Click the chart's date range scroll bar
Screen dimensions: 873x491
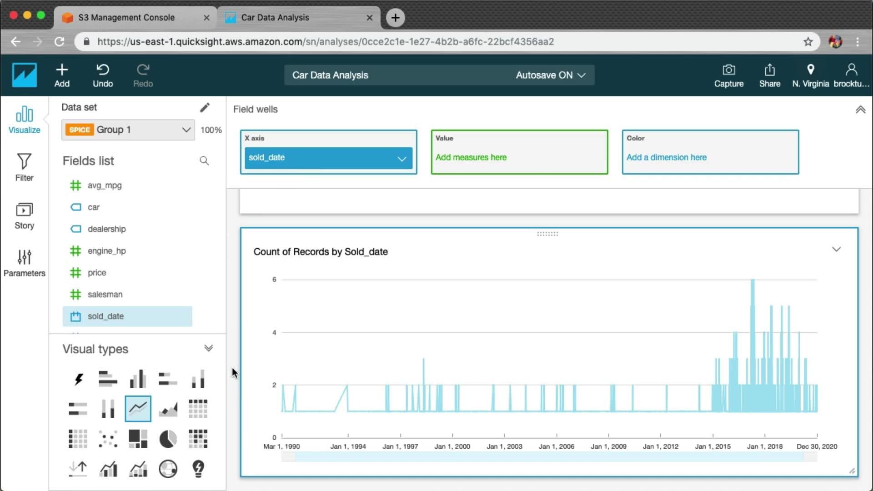(x=549, y=457)
